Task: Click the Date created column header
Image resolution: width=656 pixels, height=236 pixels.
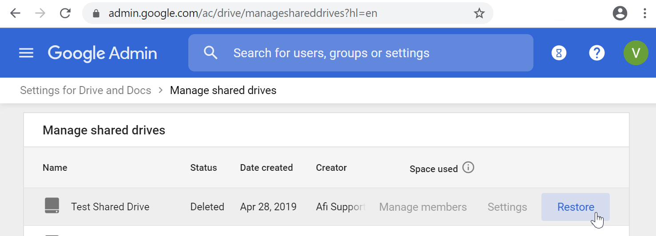Action: click(x=266, y=168)
